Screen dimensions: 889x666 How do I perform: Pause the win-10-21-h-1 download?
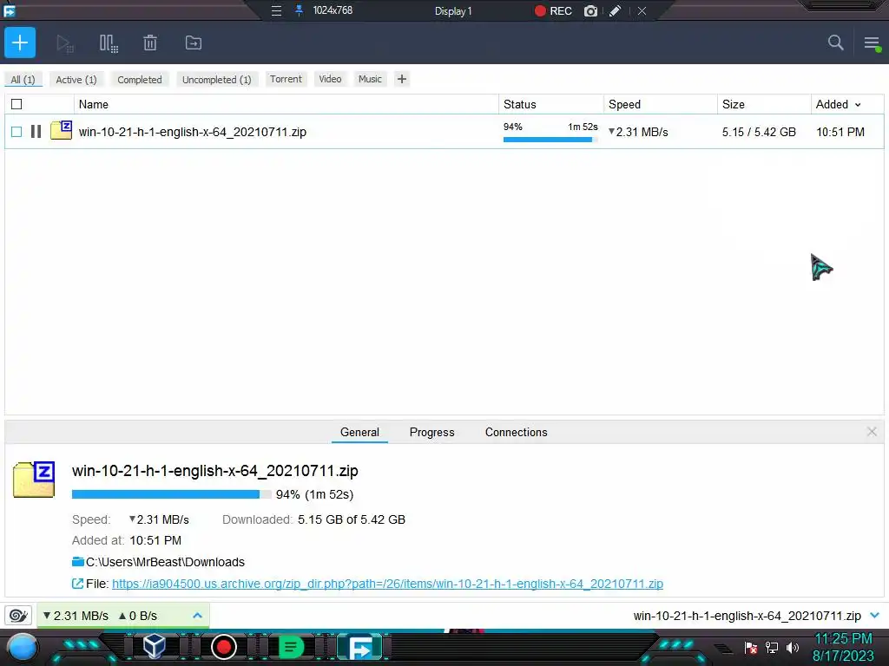tap(36, 132)
